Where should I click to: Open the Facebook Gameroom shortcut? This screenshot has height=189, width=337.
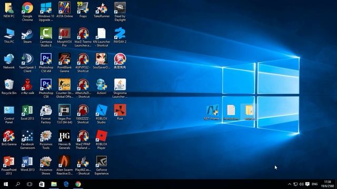(x=27, y=140)
